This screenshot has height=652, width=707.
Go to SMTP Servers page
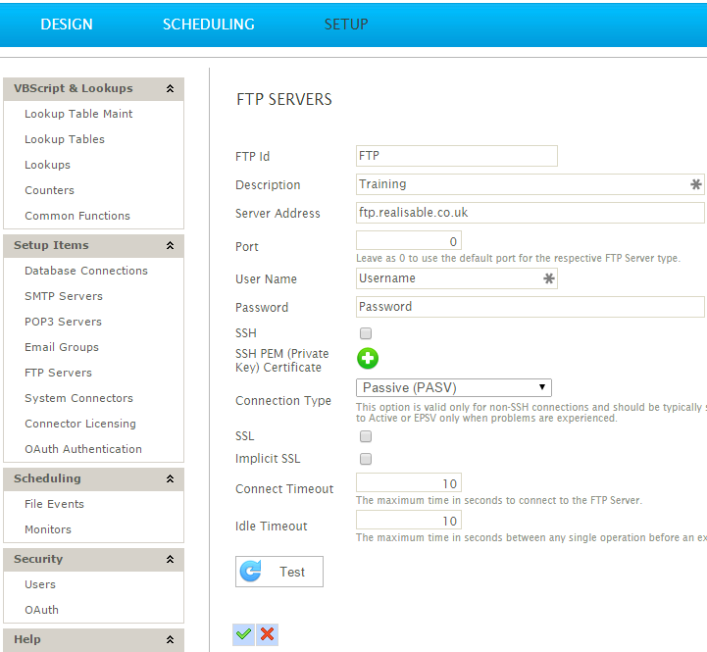64,296
